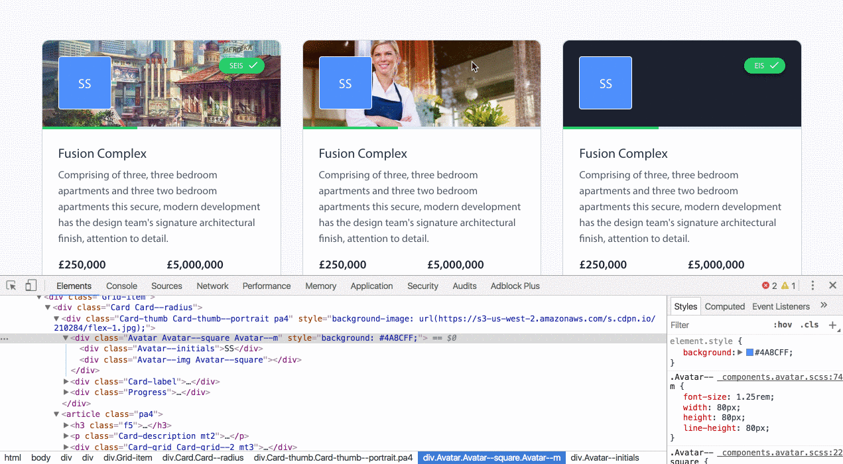Open the Console tab
This screenshot has width=843, height=464.
click(122, 286)
